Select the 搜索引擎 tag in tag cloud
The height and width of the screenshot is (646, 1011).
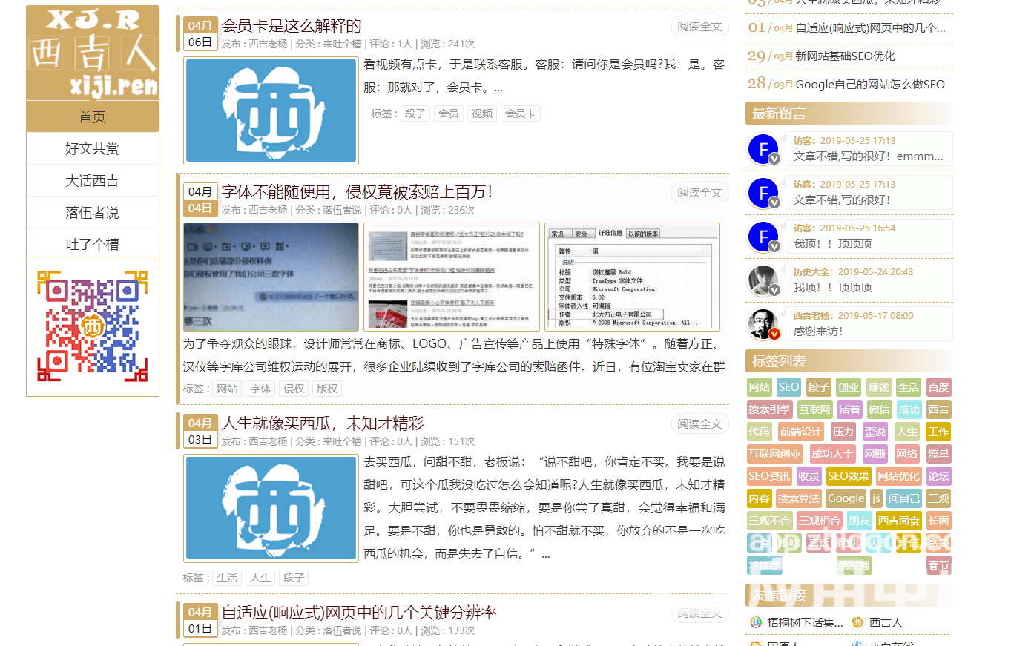(769, 409)
